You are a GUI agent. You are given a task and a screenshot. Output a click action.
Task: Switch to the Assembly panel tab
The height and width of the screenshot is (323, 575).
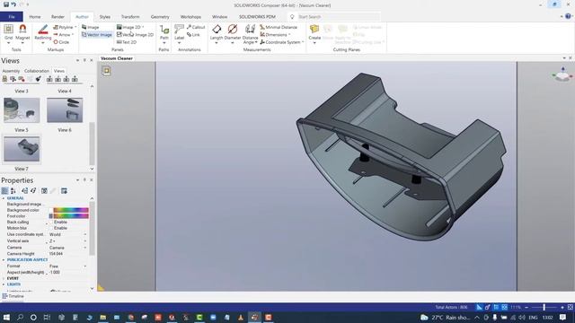pyautogui.click(x=11, y=71)
